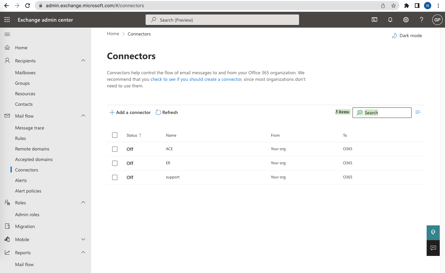Open Message trace in the sidebar

pos(30,128)
